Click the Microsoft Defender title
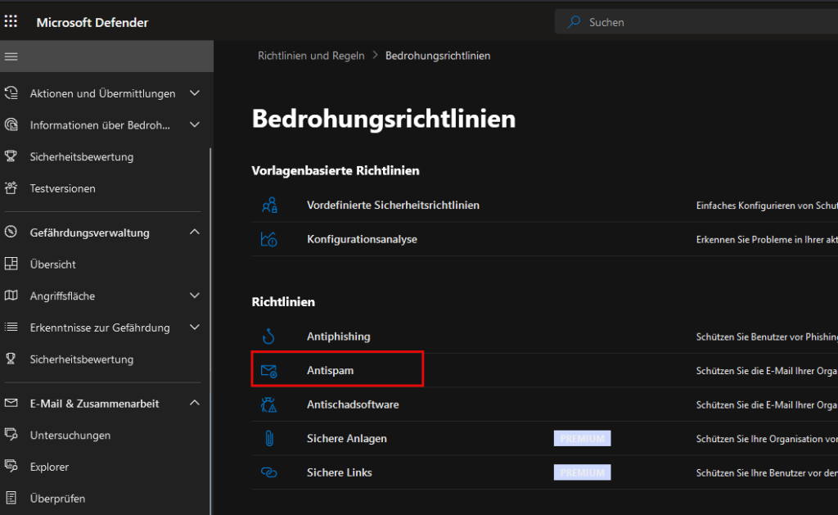Image resolution: width=838 pixels, height=515 pixels. (x=92, y=22)
